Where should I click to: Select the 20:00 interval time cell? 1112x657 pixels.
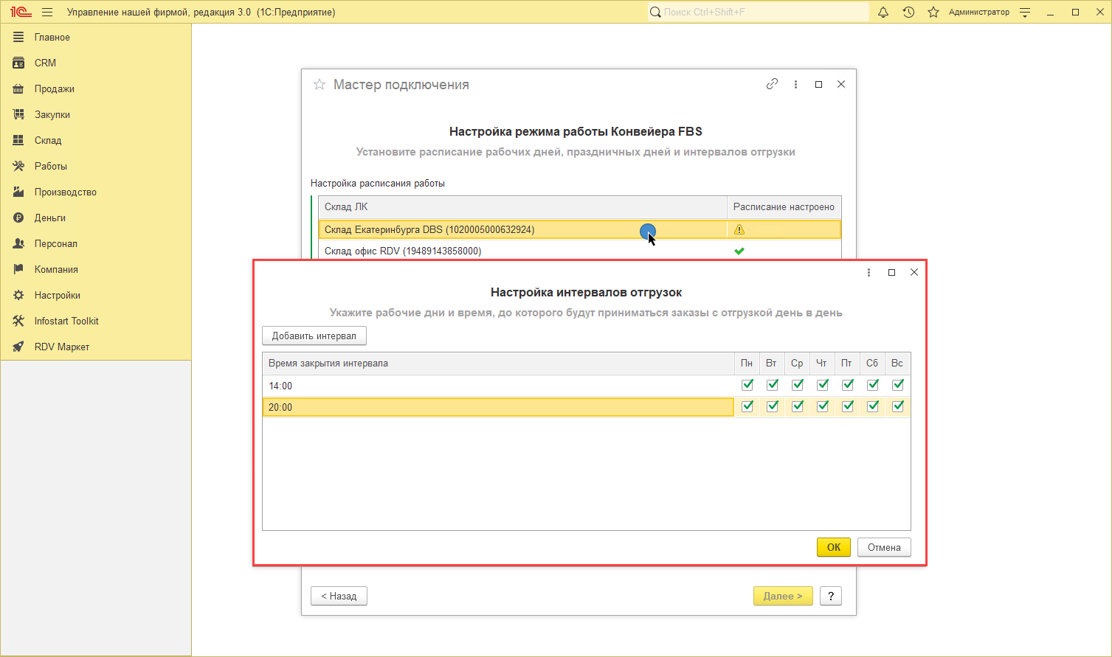[498, 407]
